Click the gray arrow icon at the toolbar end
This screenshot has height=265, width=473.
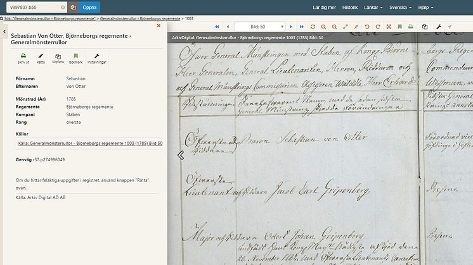[x=450, y=27]
